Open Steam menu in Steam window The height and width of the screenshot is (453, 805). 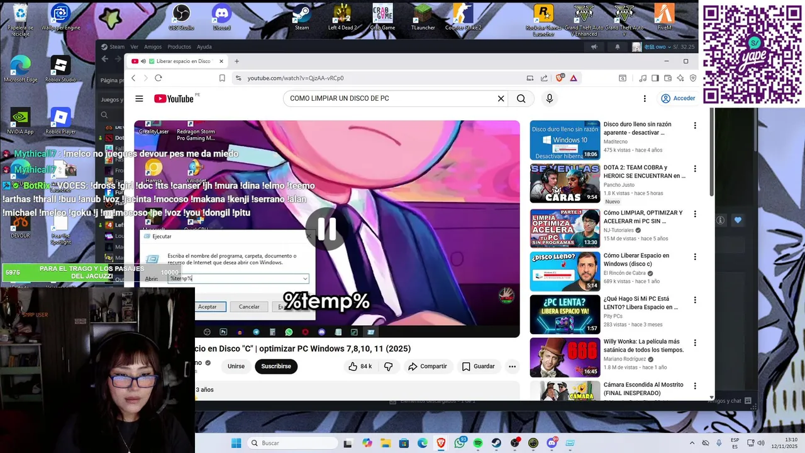pyautogui.click(x=113, y=47)
